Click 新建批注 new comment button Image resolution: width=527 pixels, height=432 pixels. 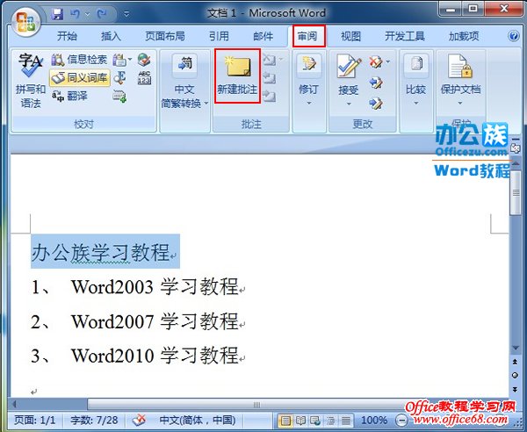point(237,76)
